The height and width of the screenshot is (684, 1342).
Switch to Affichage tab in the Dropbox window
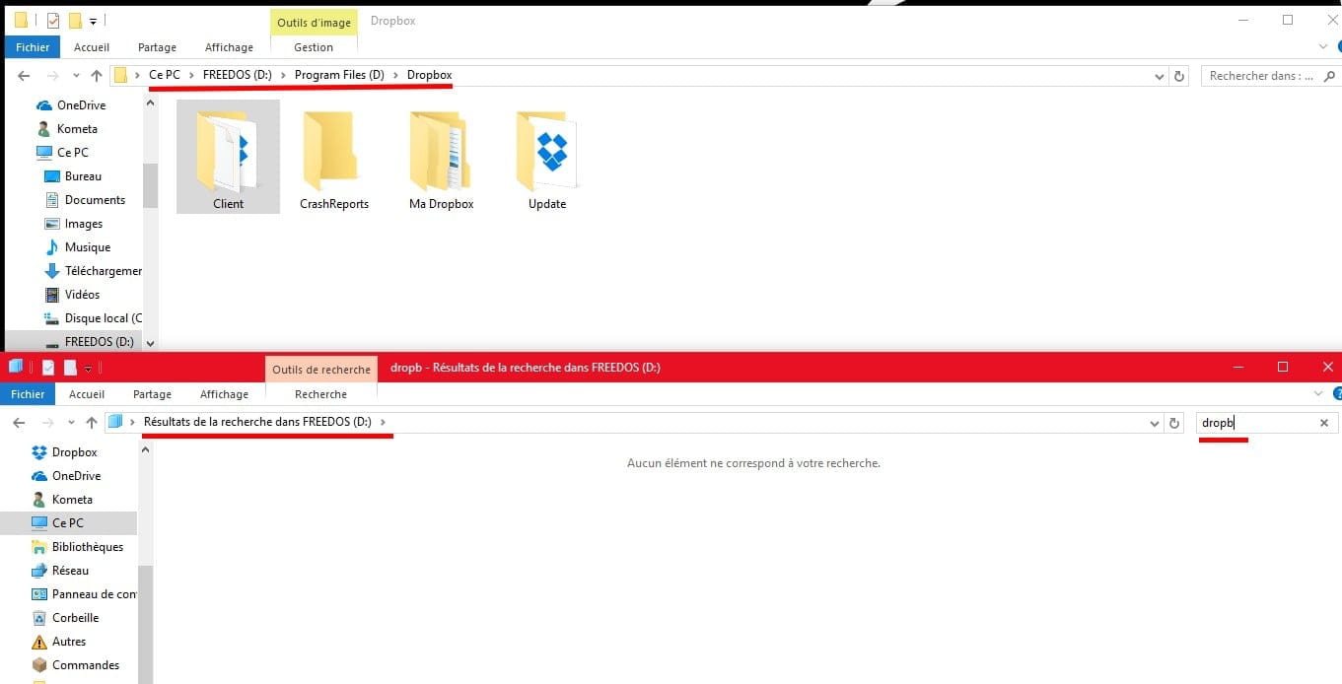pos(229,47)
